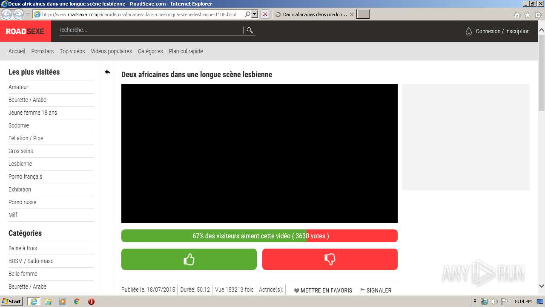Click the 67% rating progress bar
The width and height of the screenshot is (545, 307).
pyautogui.click(x=259, y=236)
